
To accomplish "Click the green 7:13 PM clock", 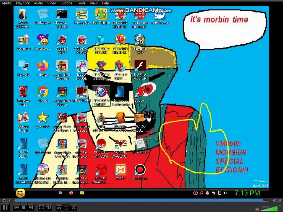I will point(247,193).
